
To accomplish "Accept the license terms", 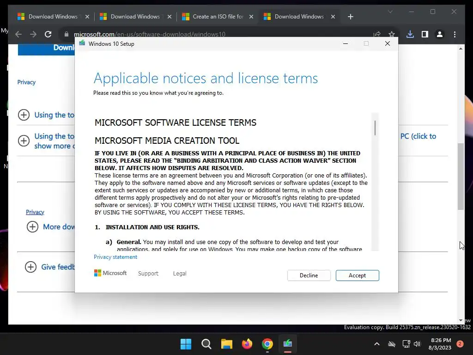I will (357, 275).
